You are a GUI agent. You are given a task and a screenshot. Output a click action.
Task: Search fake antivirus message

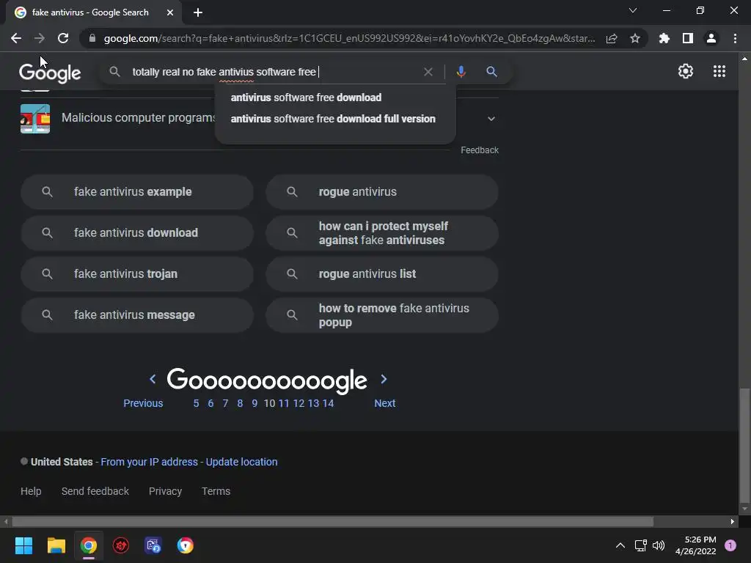(137, 315)
